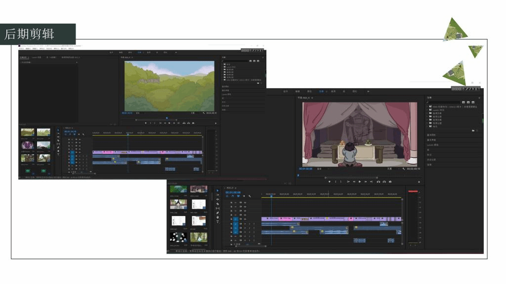Lock track V1 in the shrine-preview timeline
Screen dimensions: 506x284
pyautogui.click(x=231, y=219)
